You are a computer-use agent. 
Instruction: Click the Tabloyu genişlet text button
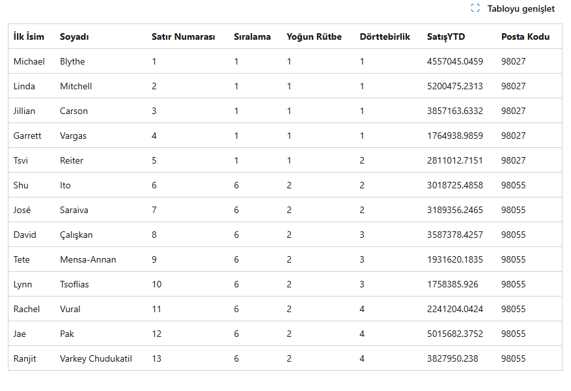pyautogui.click(x=521, y=8)
